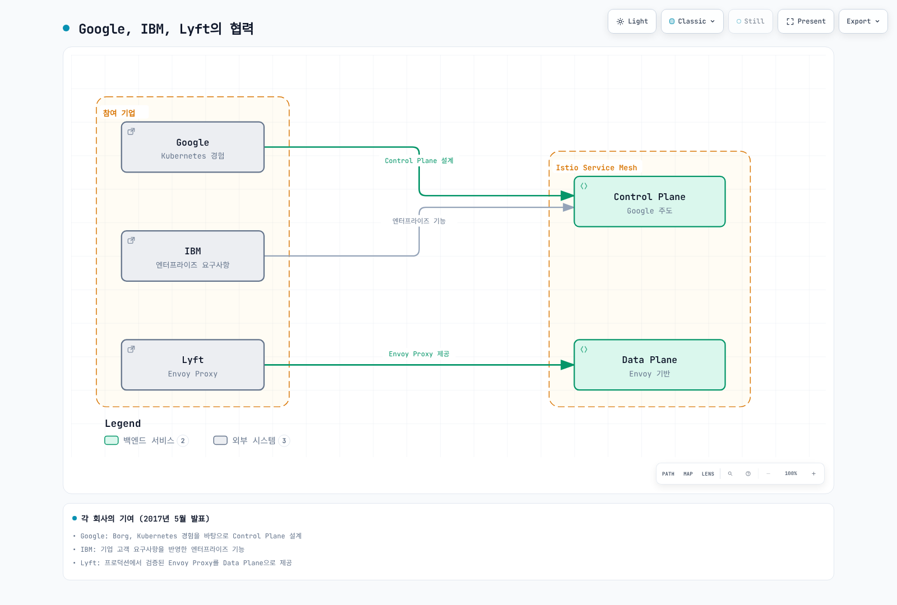897x605 pixels.
Task: Switch to PATH mode
Action: tap(668, 474)
